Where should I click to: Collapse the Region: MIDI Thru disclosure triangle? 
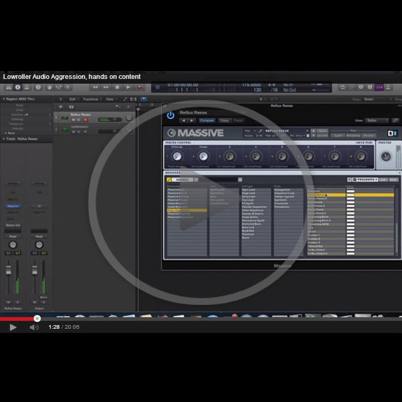(x=4, y=99)
